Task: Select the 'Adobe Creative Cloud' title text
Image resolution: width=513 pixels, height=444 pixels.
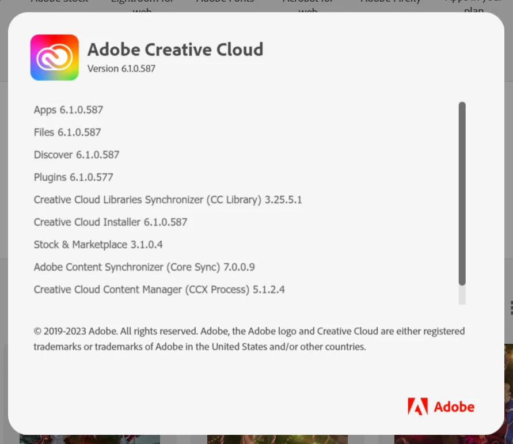Action: point(175,50)
